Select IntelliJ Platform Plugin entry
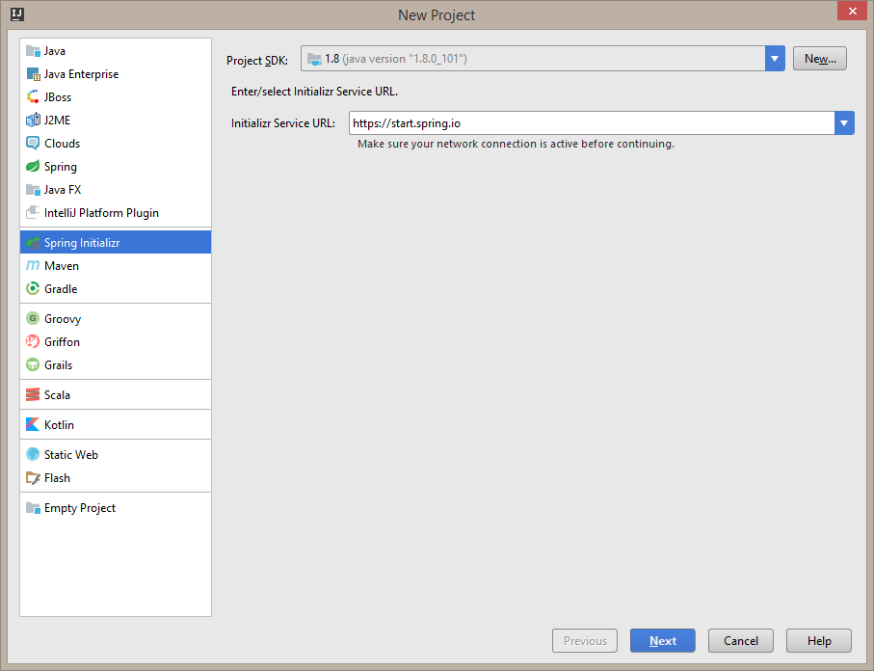This screenshot has width=874, height=671. click(116, 212)
